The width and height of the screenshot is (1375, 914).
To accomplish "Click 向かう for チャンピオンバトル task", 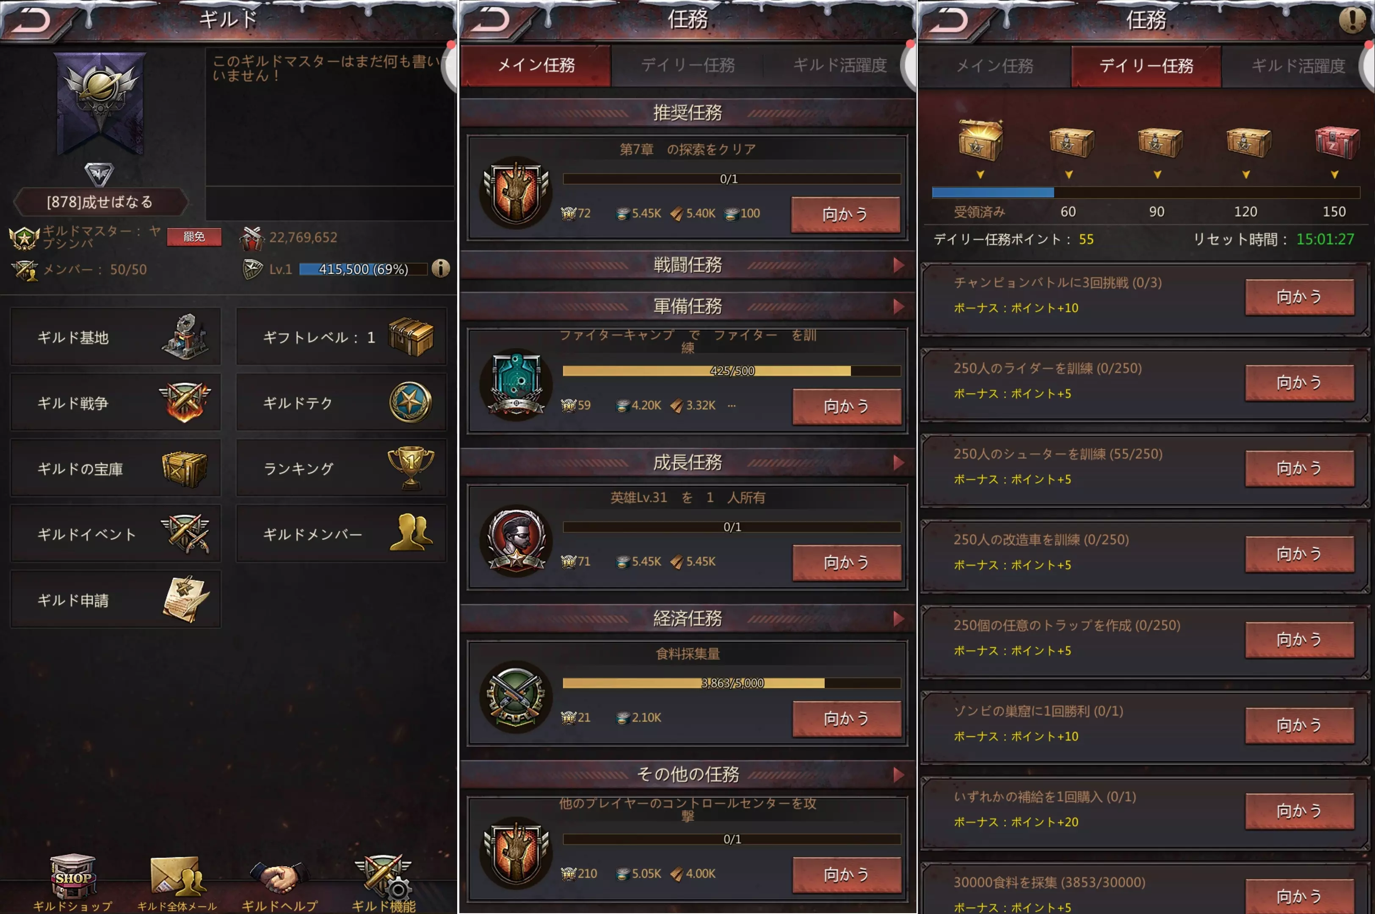I will (1299, 297).
